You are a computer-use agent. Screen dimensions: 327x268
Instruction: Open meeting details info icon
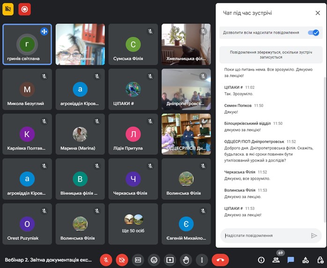(x=261, y=260)
